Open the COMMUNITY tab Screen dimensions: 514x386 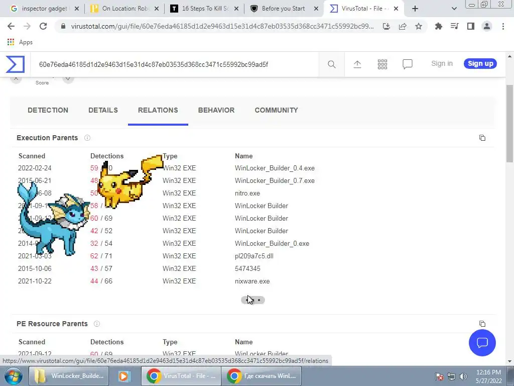(277, 110)
